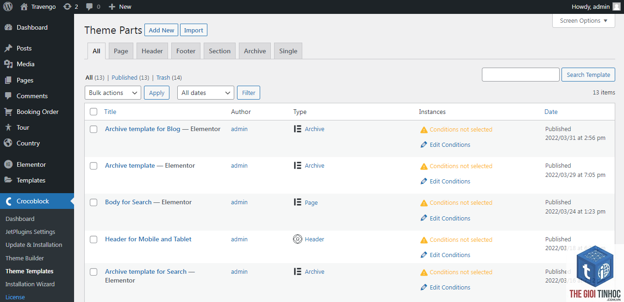Click the Media icon in sidebar

8,64
